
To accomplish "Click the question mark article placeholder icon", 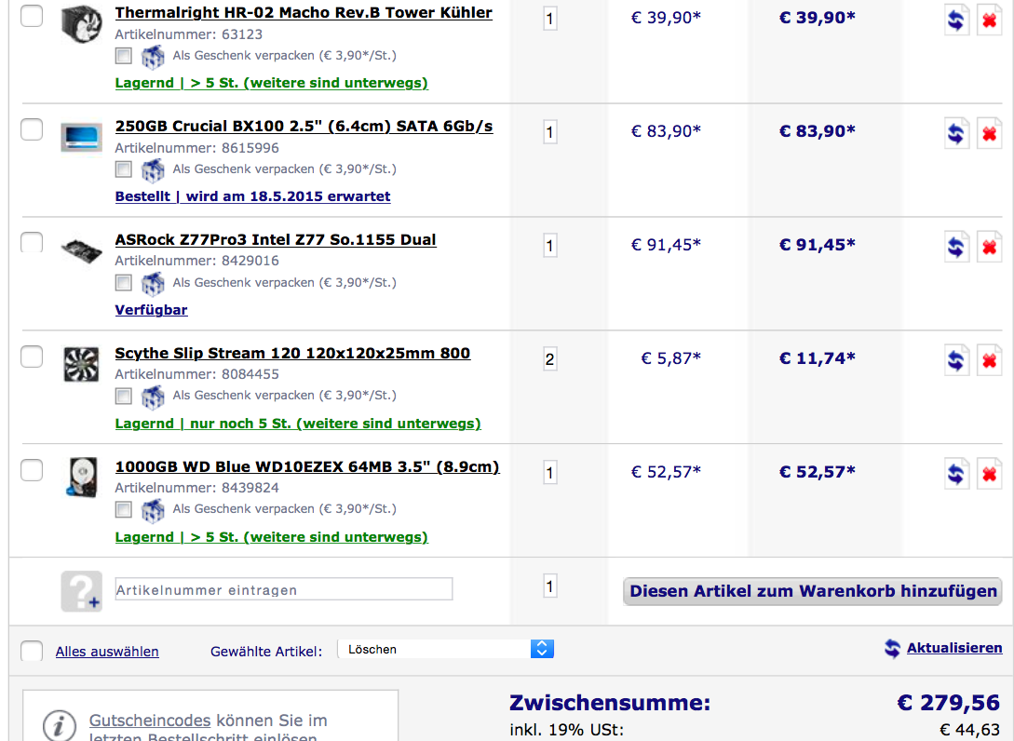I will point(81,591).
